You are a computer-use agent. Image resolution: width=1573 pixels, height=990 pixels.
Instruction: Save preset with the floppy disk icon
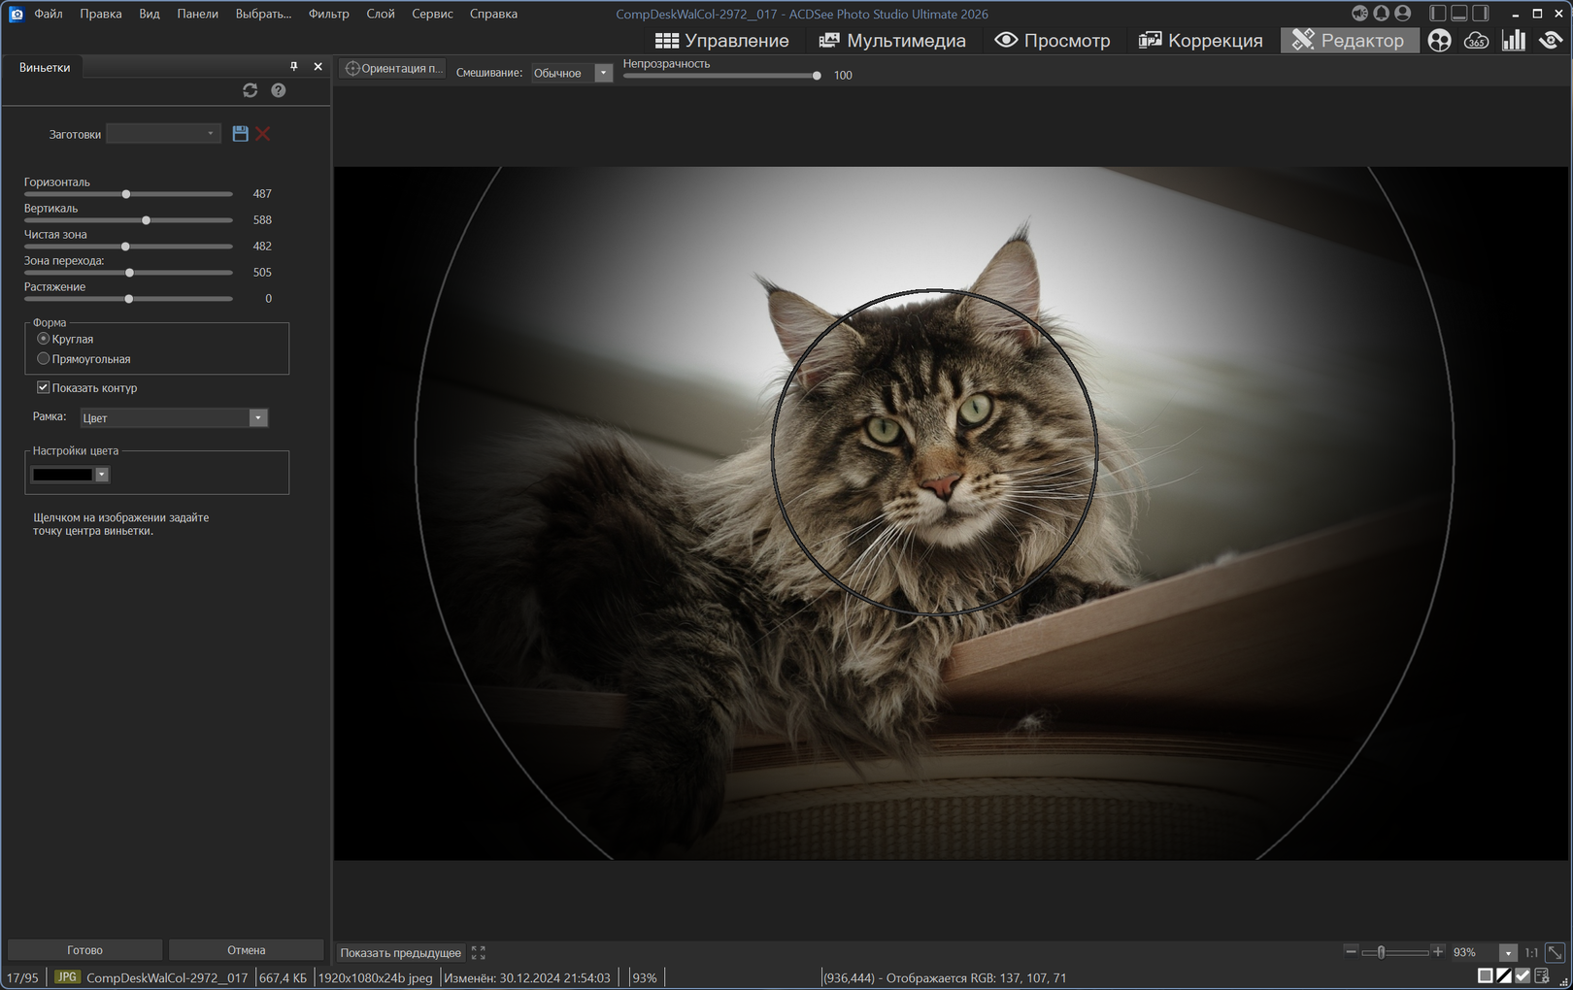[240, 134]
